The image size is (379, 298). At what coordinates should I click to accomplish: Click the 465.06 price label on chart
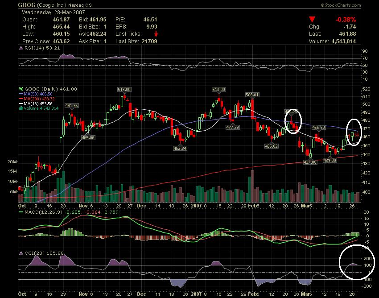pyautogui.click(x=88, y=138)
